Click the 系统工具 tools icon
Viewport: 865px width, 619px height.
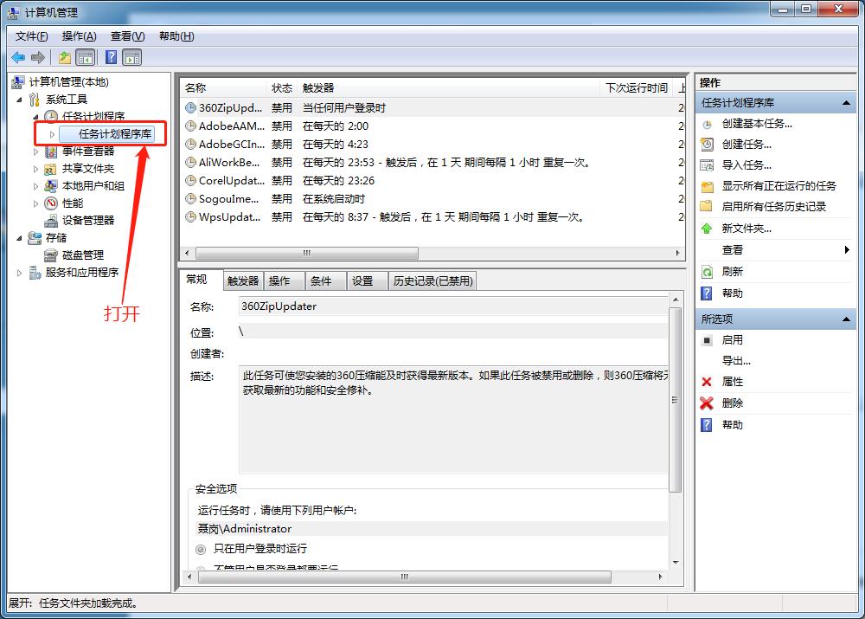[35, 100]
